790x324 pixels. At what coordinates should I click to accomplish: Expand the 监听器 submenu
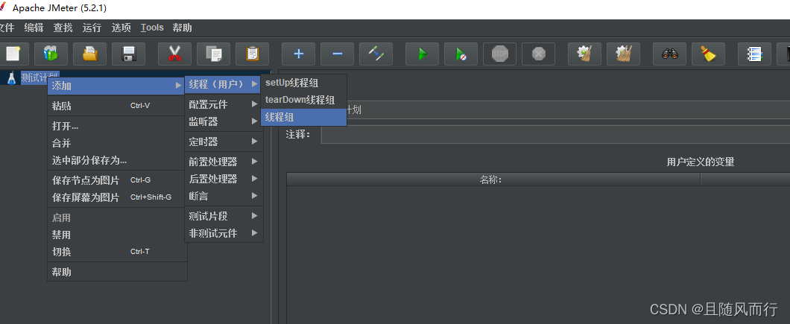[223, 121]
